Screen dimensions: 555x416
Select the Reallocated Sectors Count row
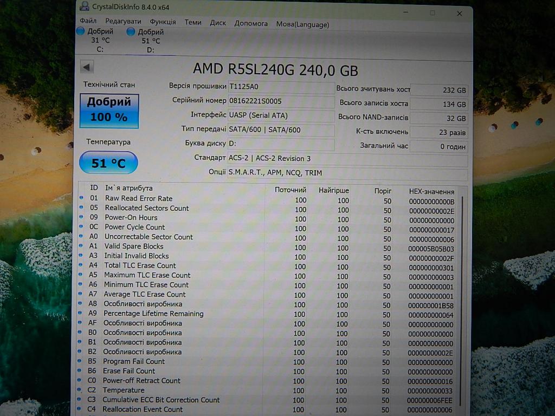click(x=268, y=209)
